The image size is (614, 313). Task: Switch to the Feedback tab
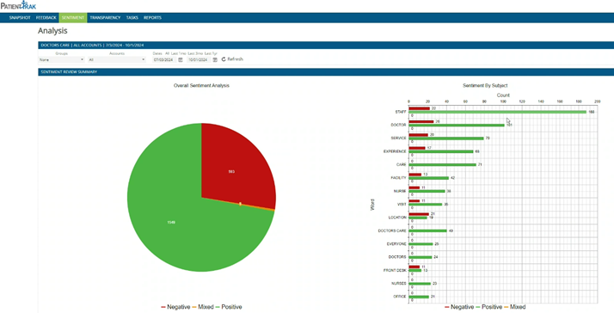(x=46, y=18)
